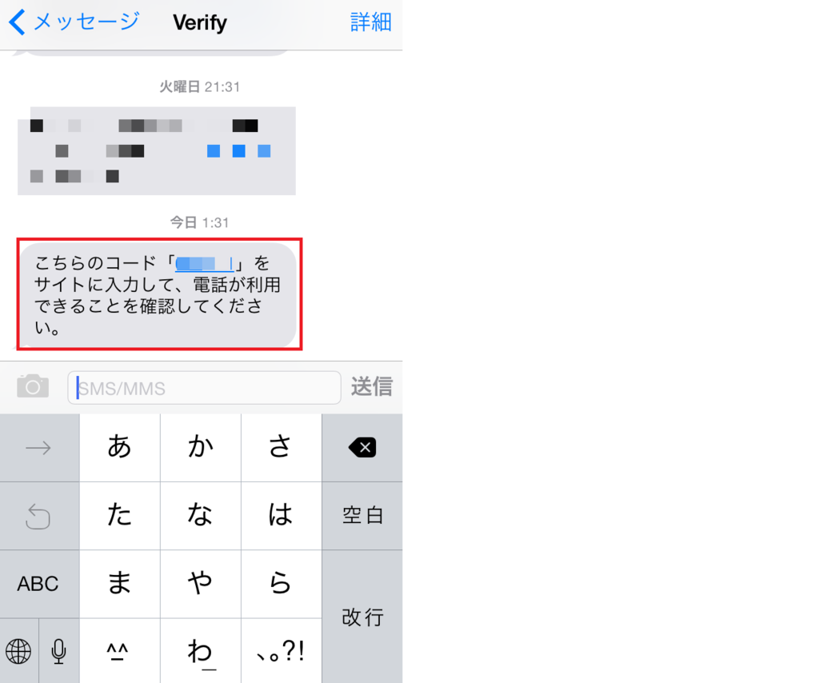Tap the か key on keyboard

pyautogui.click(x=201, y=448)
